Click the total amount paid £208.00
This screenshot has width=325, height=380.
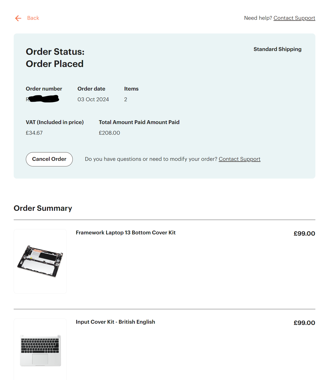click(109, 133)
